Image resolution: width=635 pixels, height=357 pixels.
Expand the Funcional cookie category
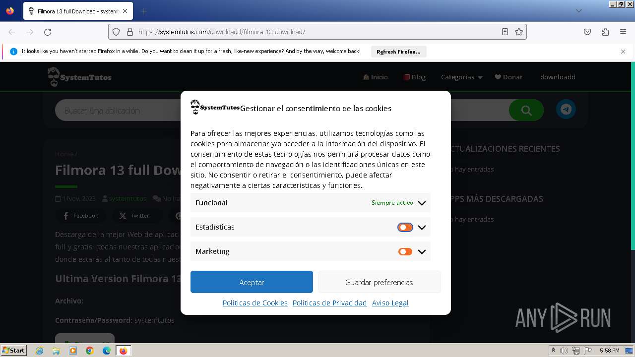click(422, 203)
